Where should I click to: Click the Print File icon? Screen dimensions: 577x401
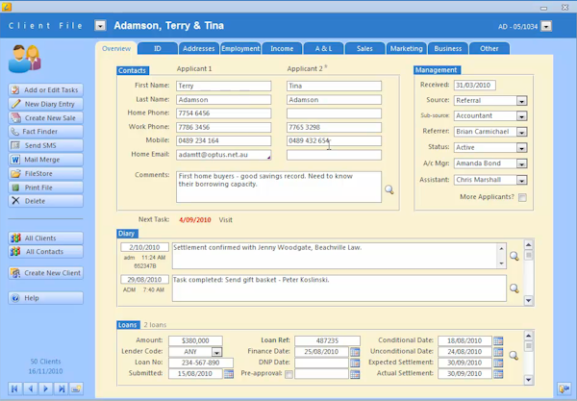tap(15, 188)
